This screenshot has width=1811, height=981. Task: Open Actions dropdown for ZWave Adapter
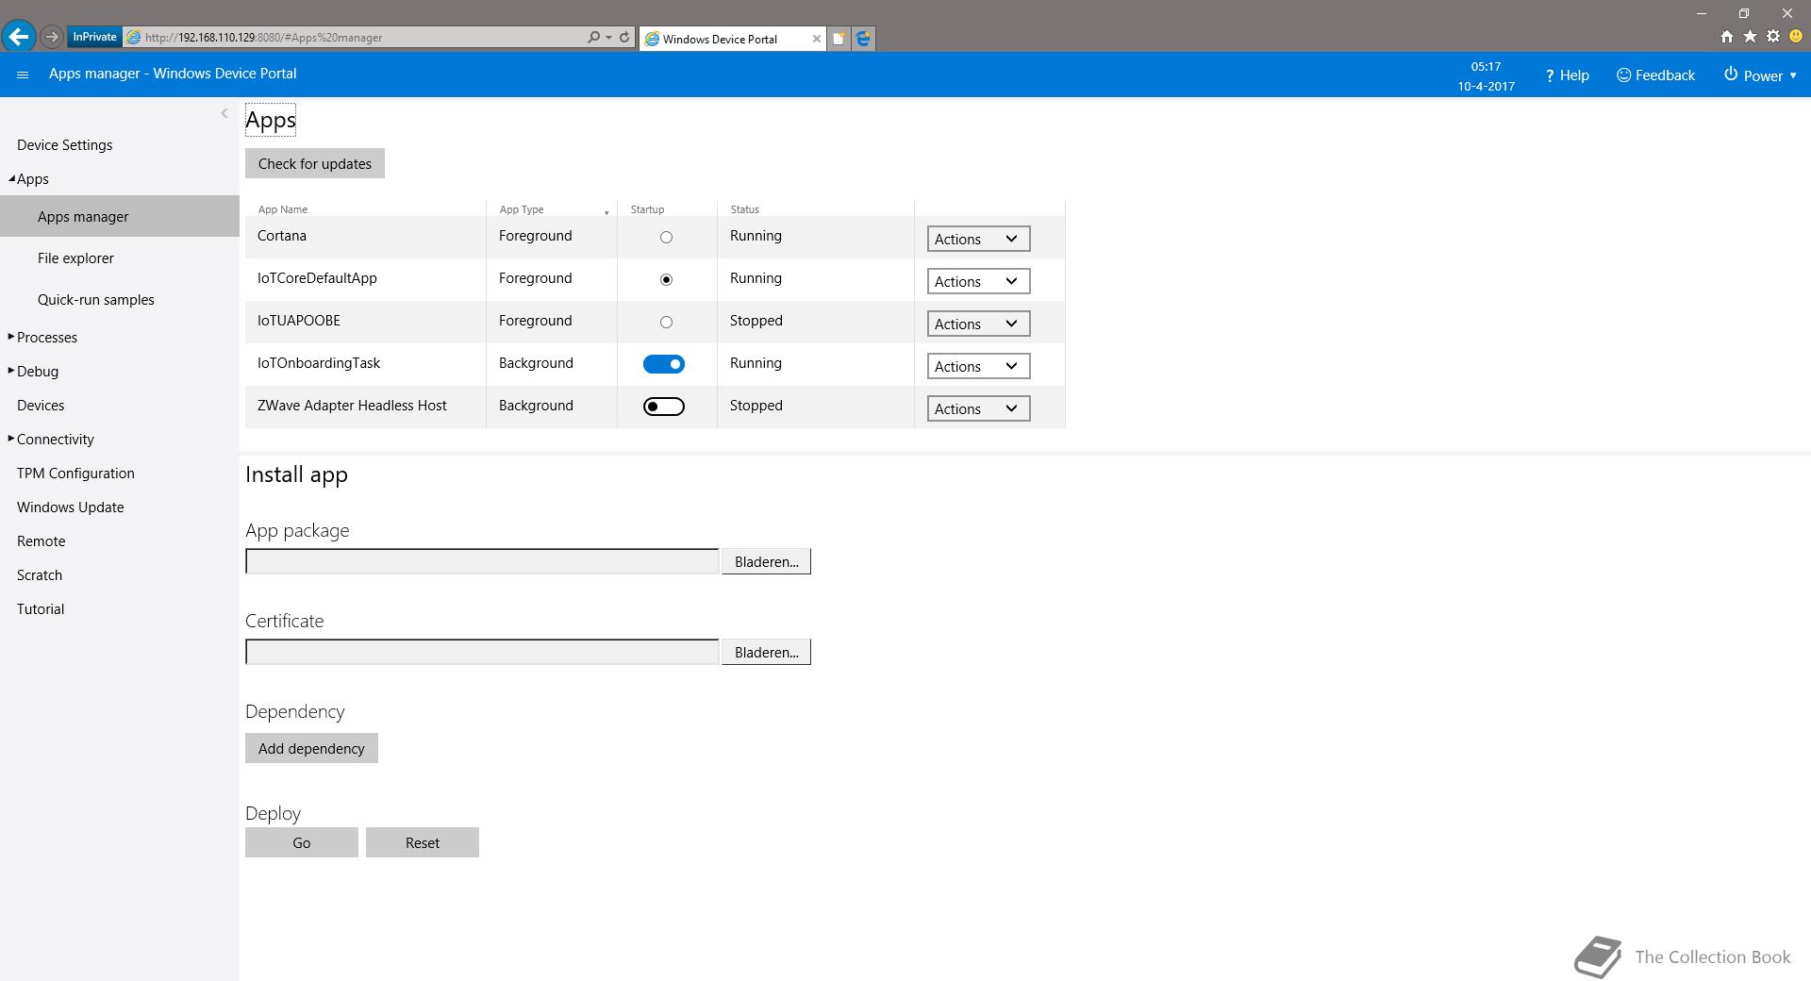pyautogui.click(x=978, y=408)
